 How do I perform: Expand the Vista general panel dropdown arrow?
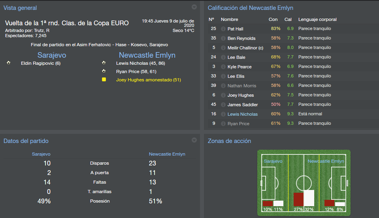(x=194, y=7)
